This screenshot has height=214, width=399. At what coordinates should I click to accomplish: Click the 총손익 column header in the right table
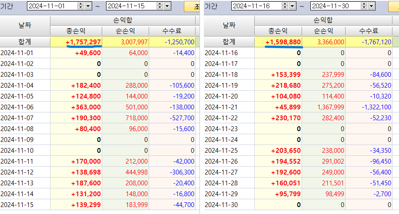coord(278,31)
